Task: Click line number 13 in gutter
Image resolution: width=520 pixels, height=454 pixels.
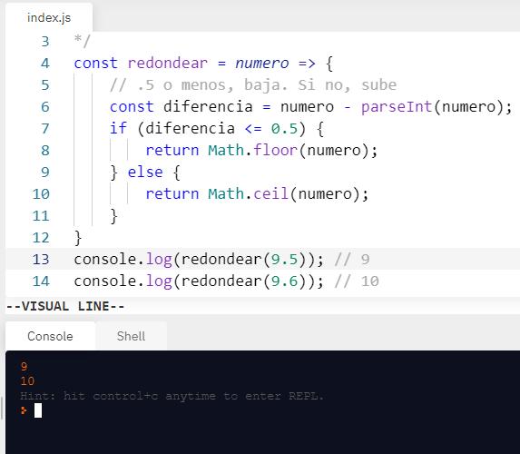Action: (41, 260)
